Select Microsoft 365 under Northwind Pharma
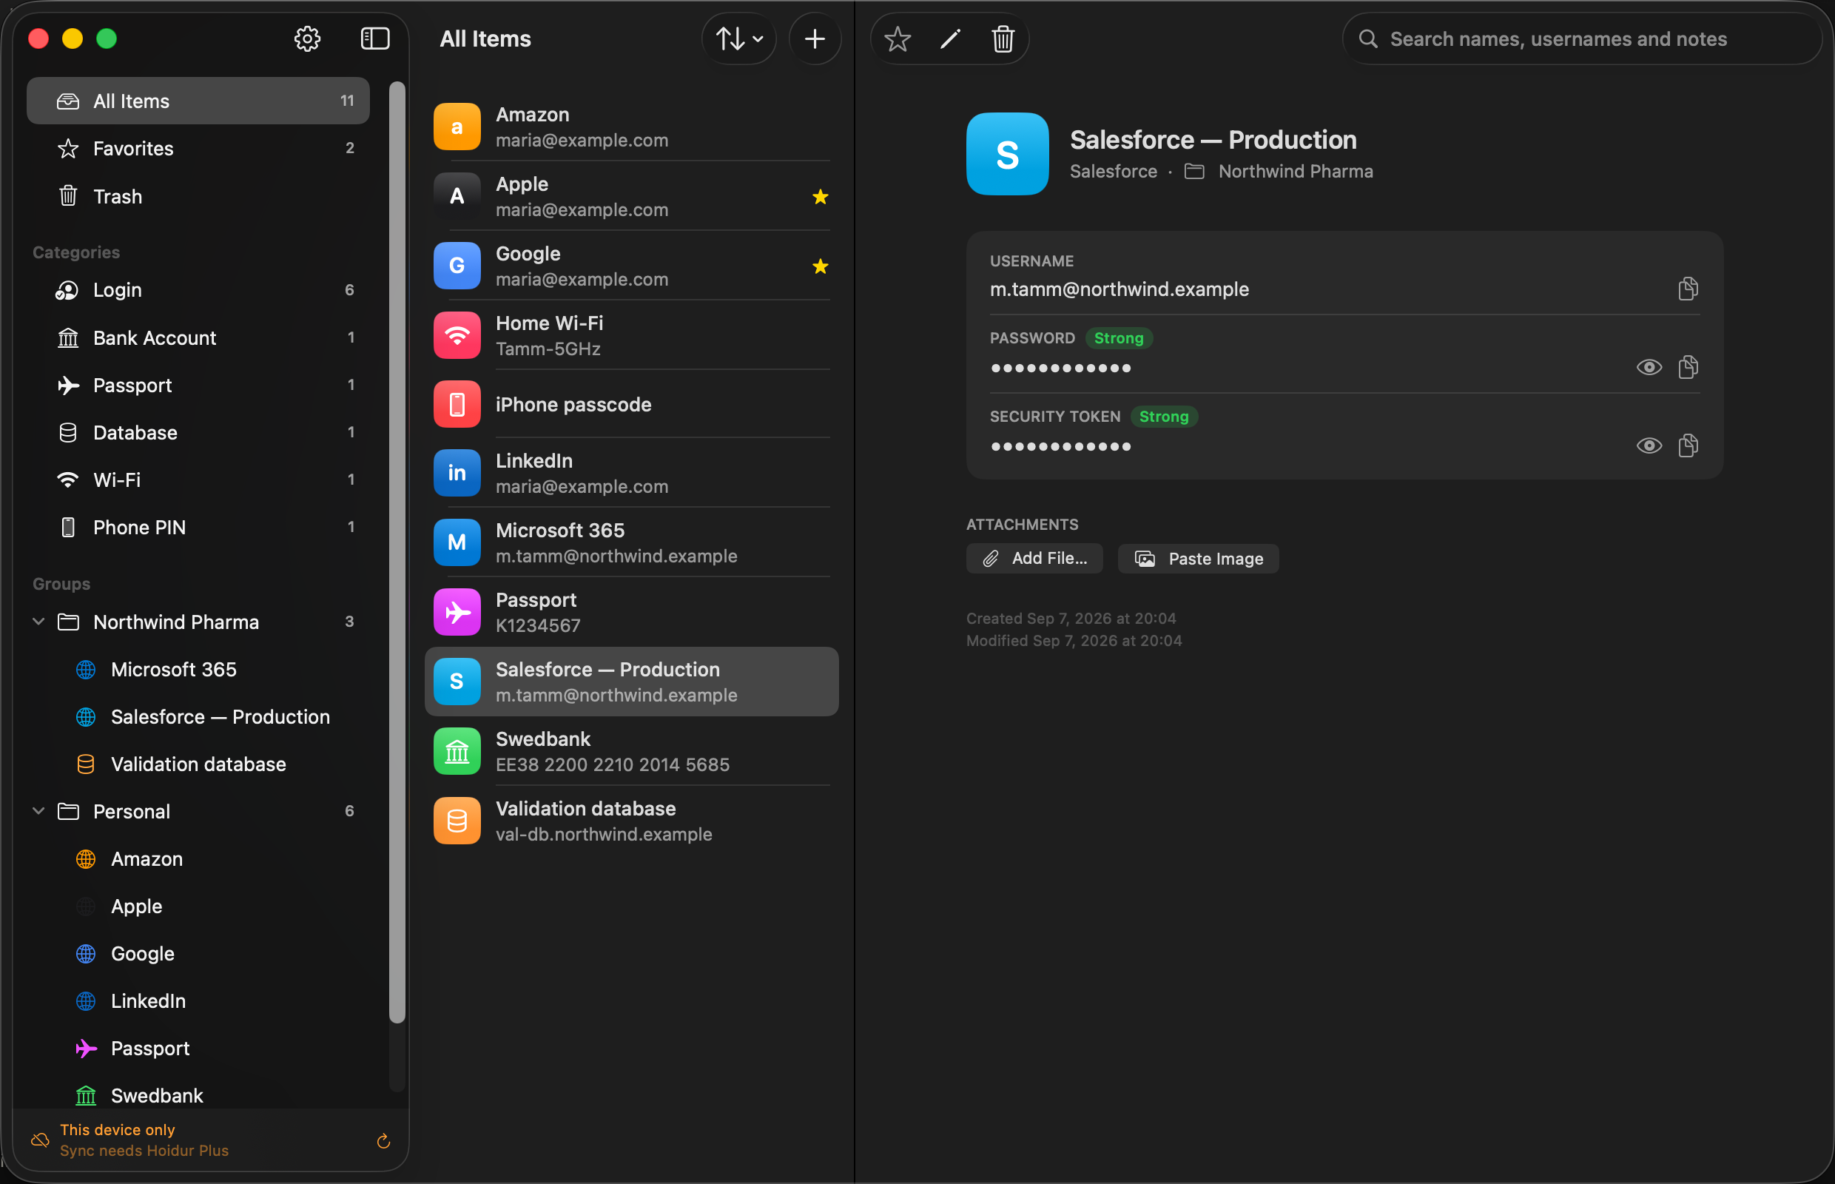 click(x=198, y=669)
